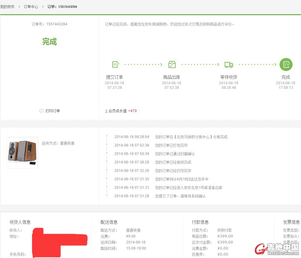
Task: Click the 应支付金额 value ¥399.00
Action: click(x=225, y=242)
